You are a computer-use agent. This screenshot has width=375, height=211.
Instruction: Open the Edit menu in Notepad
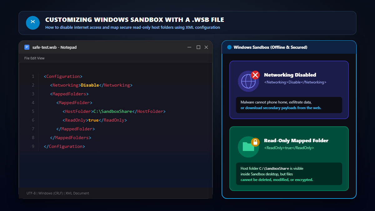pyautogui.click(x=33, y=58)
